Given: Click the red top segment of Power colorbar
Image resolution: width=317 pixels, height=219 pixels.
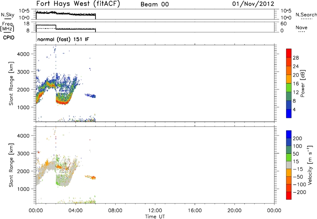Looking at the screenshot, I should 289,53.
